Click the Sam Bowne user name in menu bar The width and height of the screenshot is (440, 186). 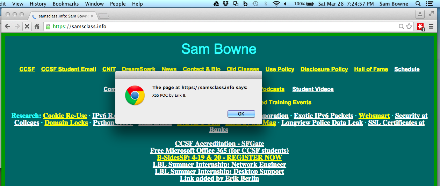(x=394, y=4)
